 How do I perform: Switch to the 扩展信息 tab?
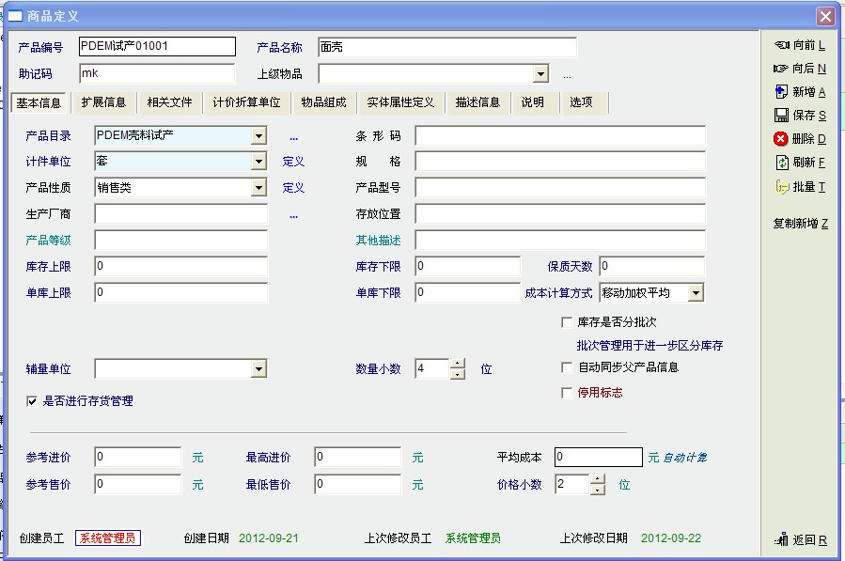point(103,102)
